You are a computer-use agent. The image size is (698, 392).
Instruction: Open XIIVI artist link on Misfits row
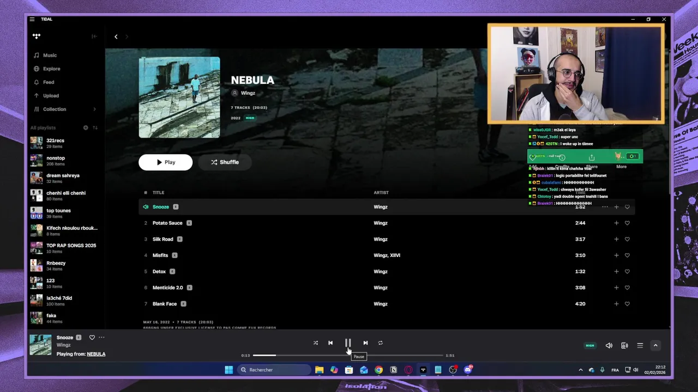click(x=395, y=255)
